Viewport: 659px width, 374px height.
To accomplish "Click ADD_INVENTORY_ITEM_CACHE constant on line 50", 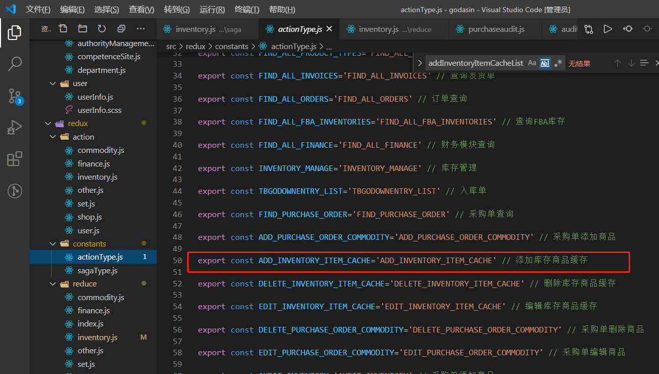I will click(x=314, y=261).
